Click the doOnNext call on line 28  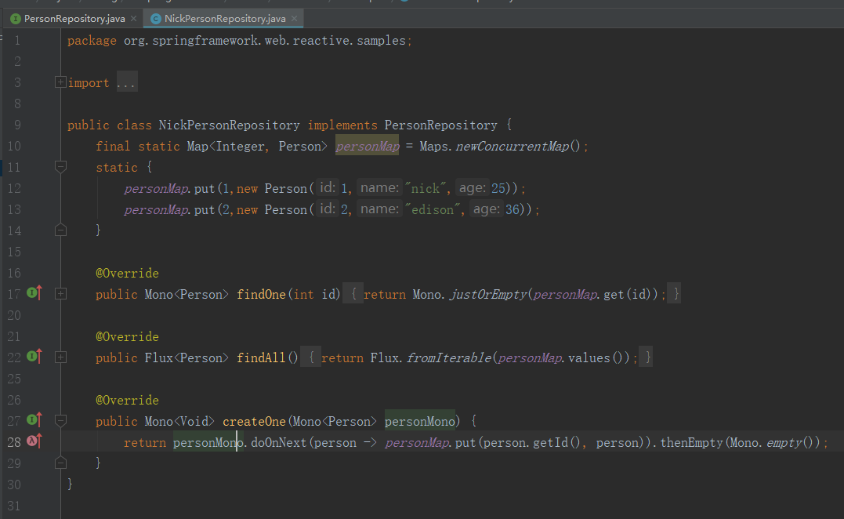[x=278, y=442]
